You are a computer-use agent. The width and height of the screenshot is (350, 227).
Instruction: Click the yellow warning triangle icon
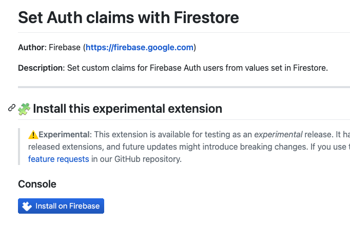[x=33, y=135]
